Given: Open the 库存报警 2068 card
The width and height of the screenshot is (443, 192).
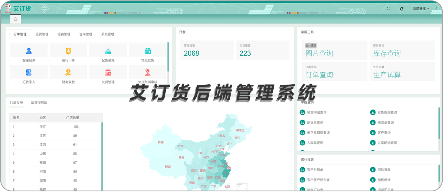Looking at the screenshot, I should (x=207, y=50).
